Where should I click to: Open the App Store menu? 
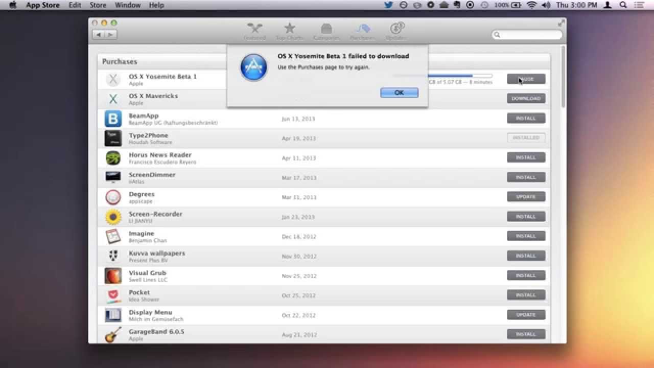43,5
